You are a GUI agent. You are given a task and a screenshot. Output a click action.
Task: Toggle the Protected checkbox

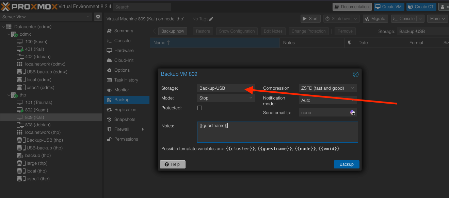point(200,108)
